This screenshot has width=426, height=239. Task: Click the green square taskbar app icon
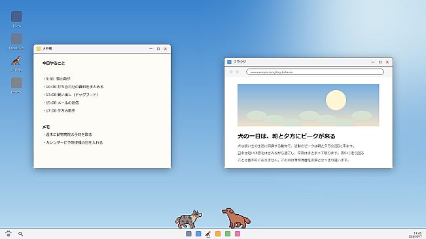click(228, 234)
